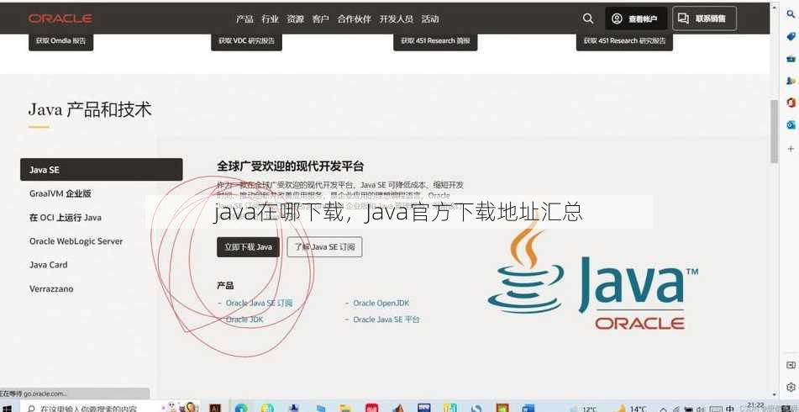Click the plus icon to customize sidebar
799x412 pixels.
point(791,148)
